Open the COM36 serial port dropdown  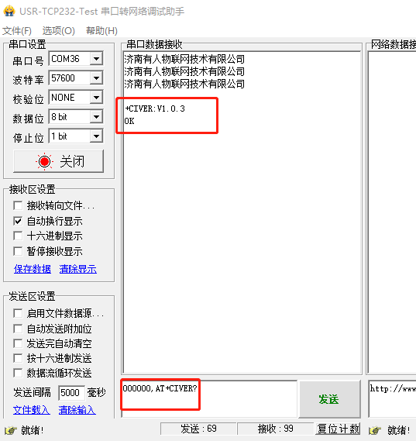(x=96, y=59)
